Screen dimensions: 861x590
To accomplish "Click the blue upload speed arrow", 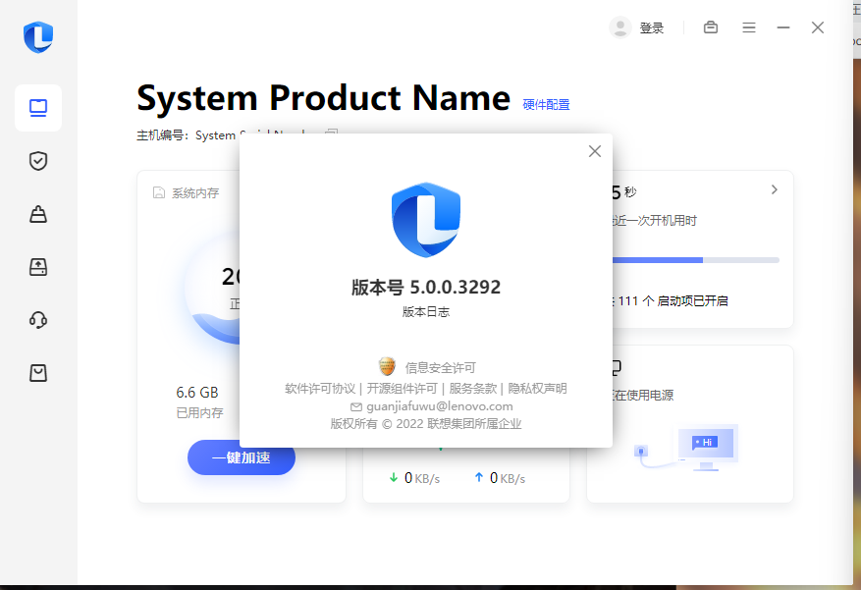I will click(x=479, y=477).
